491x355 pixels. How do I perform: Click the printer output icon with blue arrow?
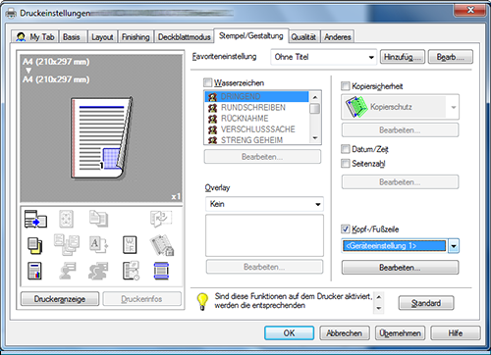(35, 219)
